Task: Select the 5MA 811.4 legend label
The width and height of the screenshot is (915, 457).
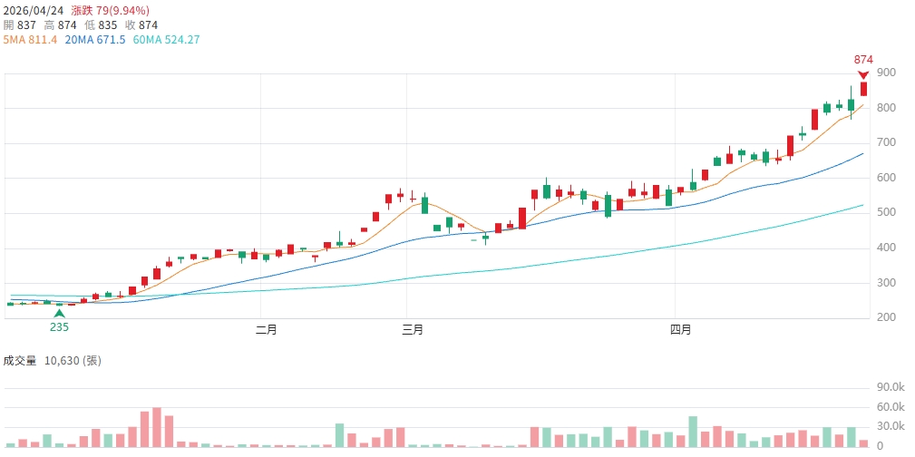Action: pos(30,40)
